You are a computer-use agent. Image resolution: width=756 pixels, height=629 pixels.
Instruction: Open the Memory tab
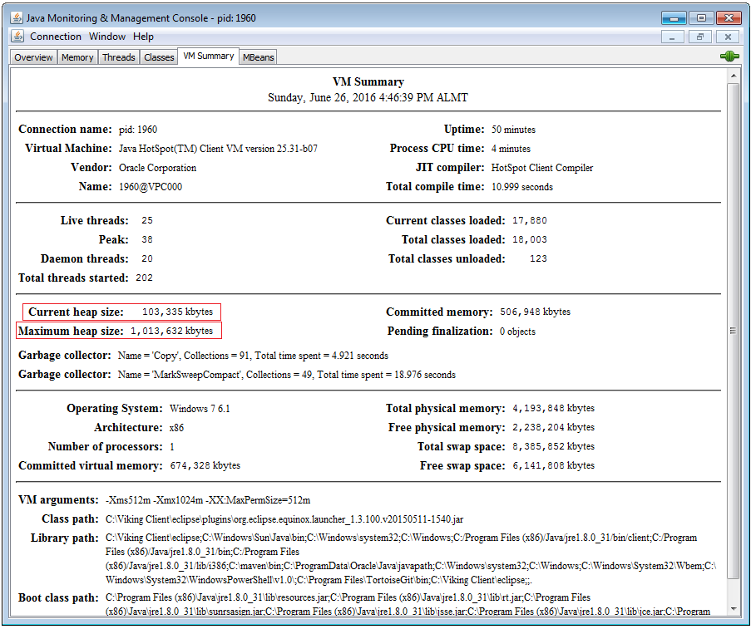pos(77,57)
